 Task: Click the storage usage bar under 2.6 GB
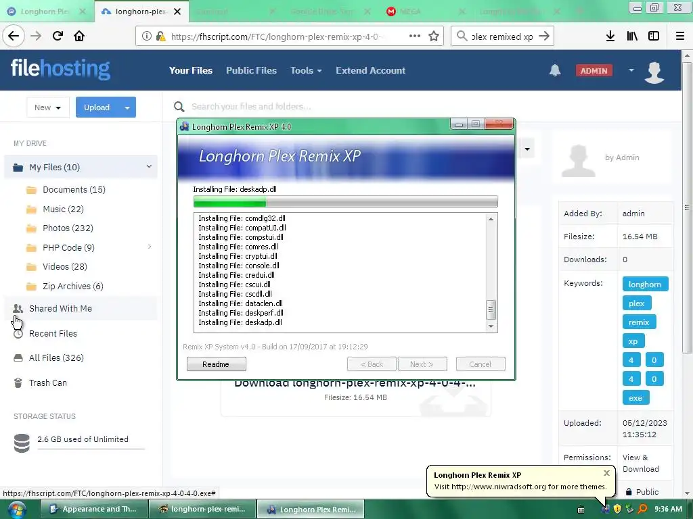pyautogui.click(x=91, y=449)
